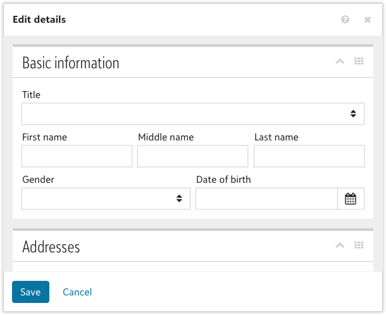This screenshot has height=315, width=386.
Task: Open the calendar date picker icon
Action: [x=351, y=199]
